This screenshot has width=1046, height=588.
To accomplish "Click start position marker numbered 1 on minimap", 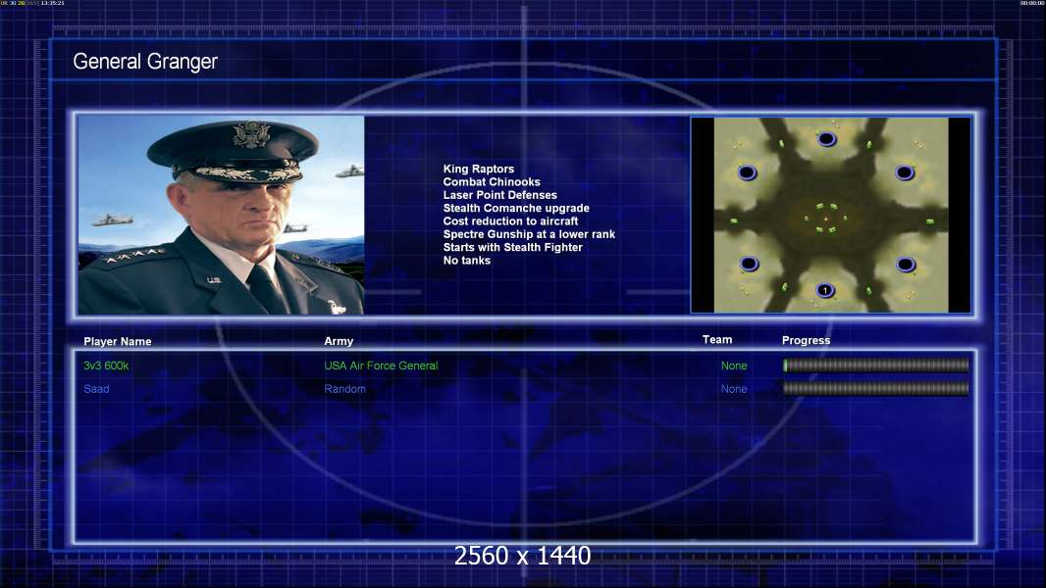I will (825, 290).
